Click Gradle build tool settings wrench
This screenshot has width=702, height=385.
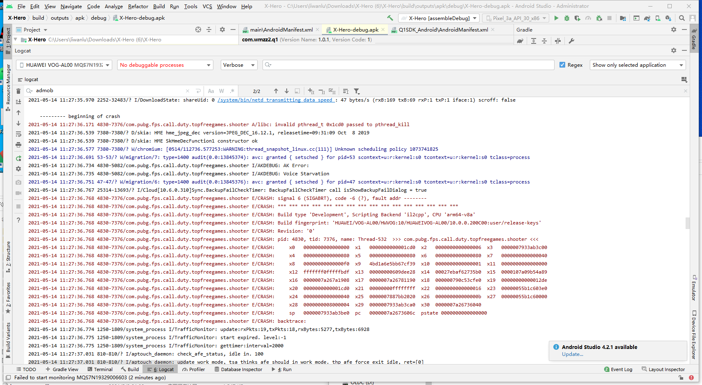[x=571, y=41]
